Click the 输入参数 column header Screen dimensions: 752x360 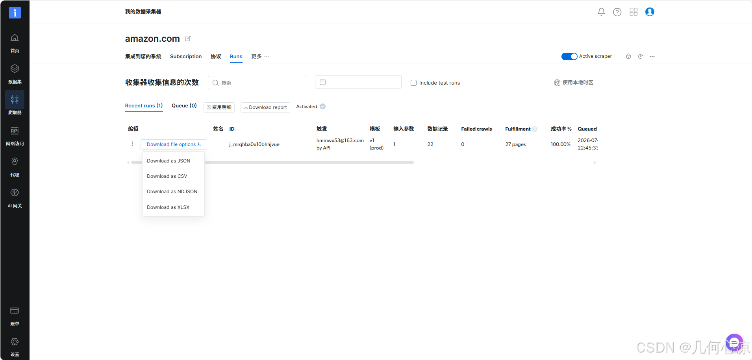pos(404,129)
